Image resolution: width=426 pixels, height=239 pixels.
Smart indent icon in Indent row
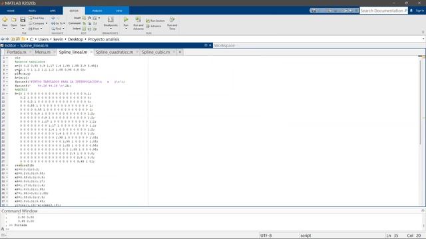coord(84,29)
